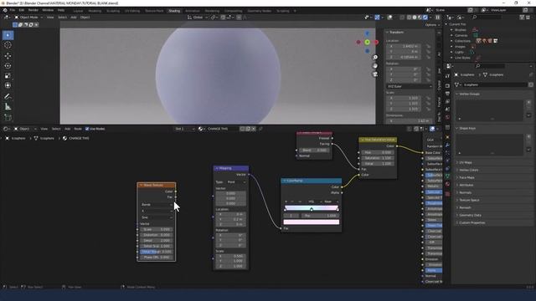
Task: Open the Output properties tab icon
Action: click(x=447, y=94)
